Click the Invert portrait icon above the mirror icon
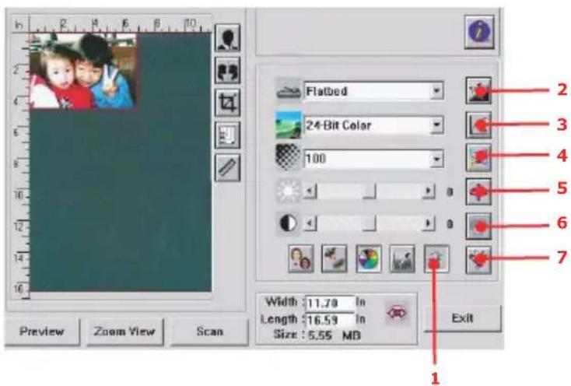Image resolution: width=571 pixels, height=386 pixels. (228, 38)
